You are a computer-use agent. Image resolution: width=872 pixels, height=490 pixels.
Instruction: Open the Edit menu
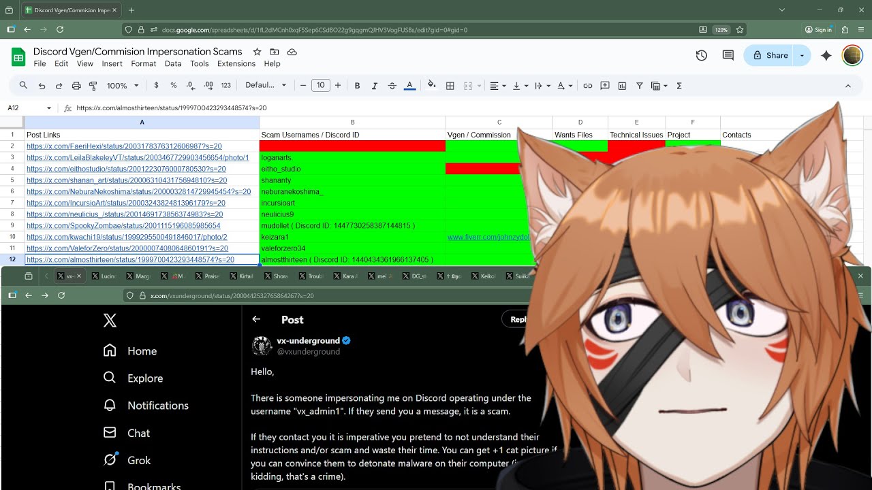[x=61, y=64]
